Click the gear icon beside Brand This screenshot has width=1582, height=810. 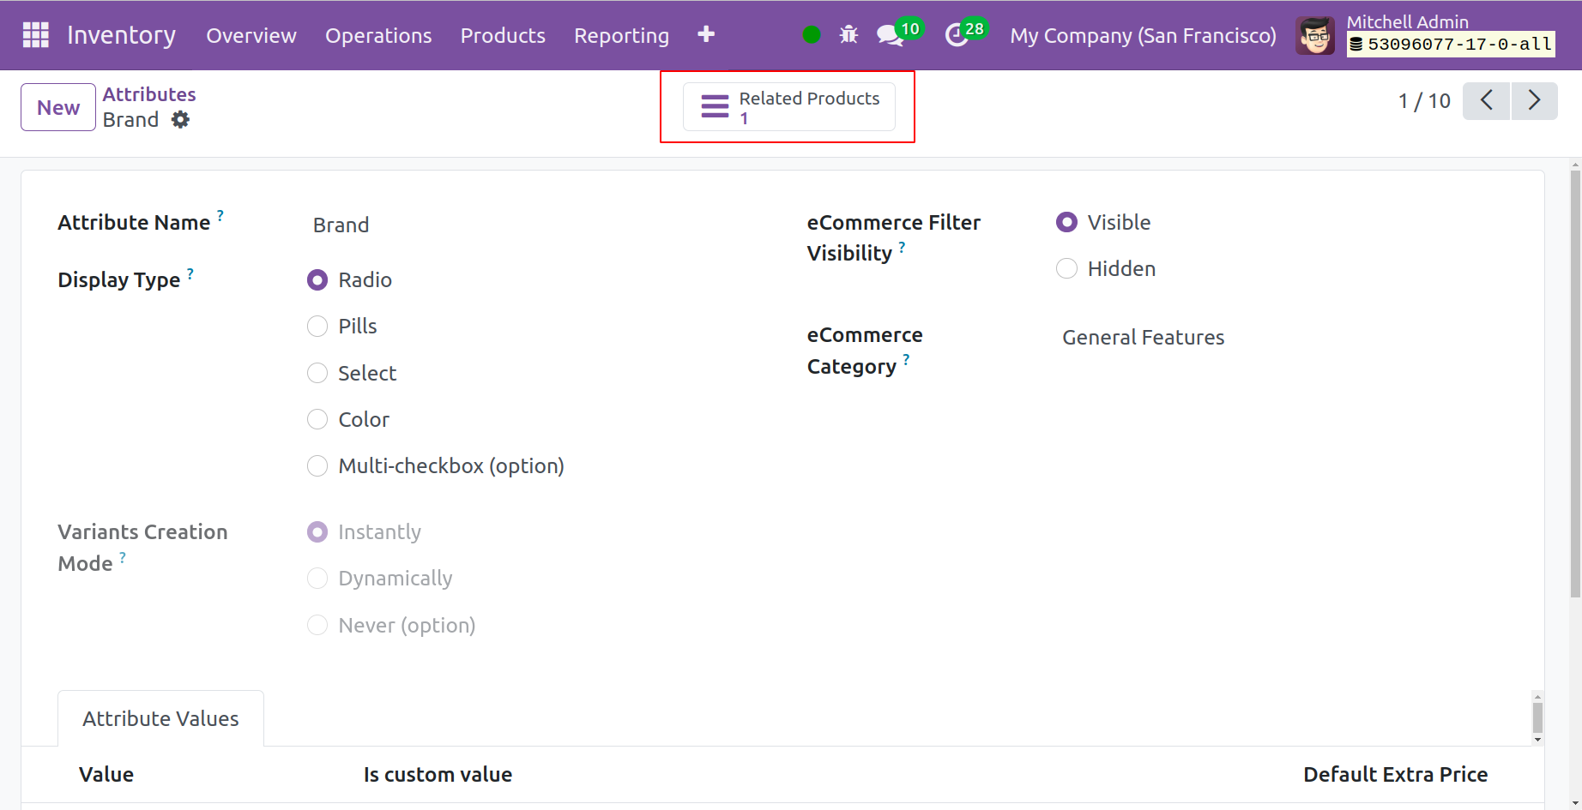point(180,120)
